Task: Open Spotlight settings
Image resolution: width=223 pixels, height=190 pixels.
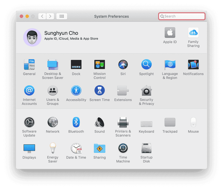Action: (x=146, y=64)
